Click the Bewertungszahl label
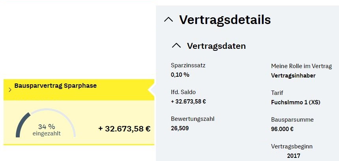The image size is (339, 161). [193, 118]
